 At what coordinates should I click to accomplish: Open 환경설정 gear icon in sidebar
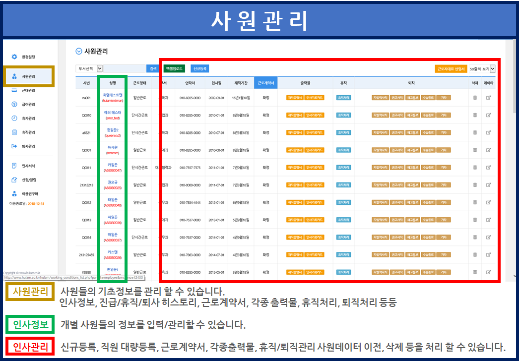tap(14, 57)
